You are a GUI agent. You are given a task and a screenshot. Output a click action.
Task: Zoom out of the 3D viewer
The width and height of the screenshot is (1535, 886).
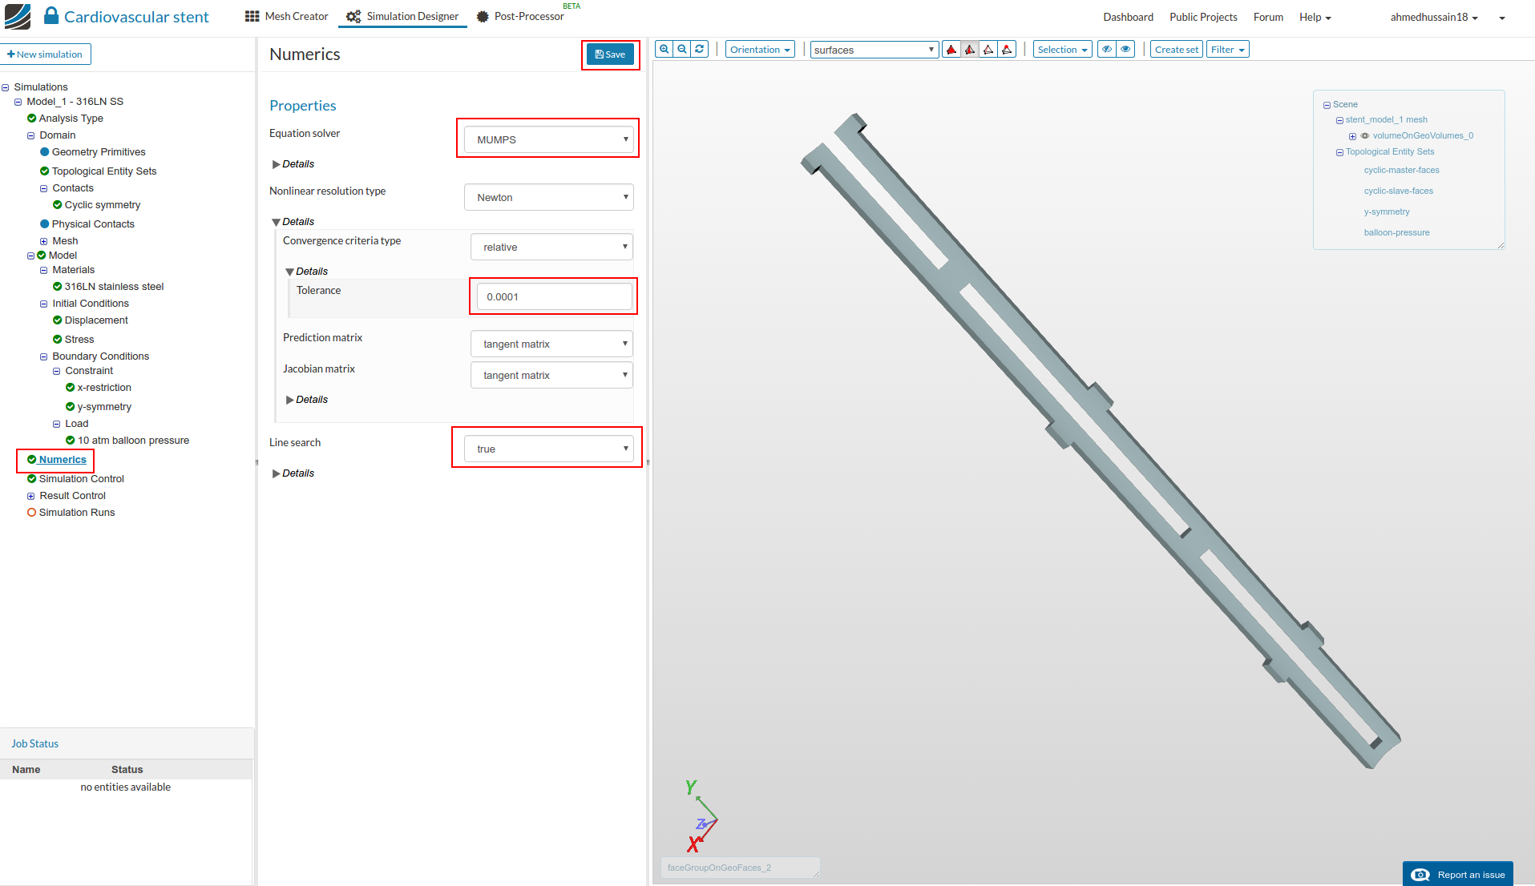pyautogui.click(x=682, y=50)
